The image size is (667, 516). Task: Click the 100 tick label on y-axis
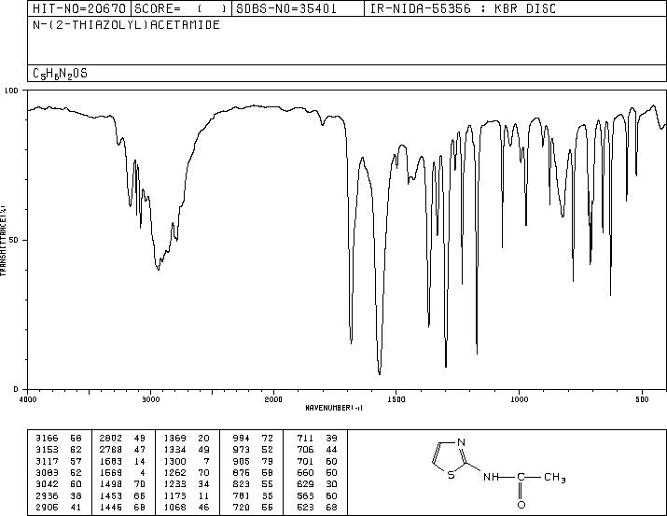(x=11, y=91)
